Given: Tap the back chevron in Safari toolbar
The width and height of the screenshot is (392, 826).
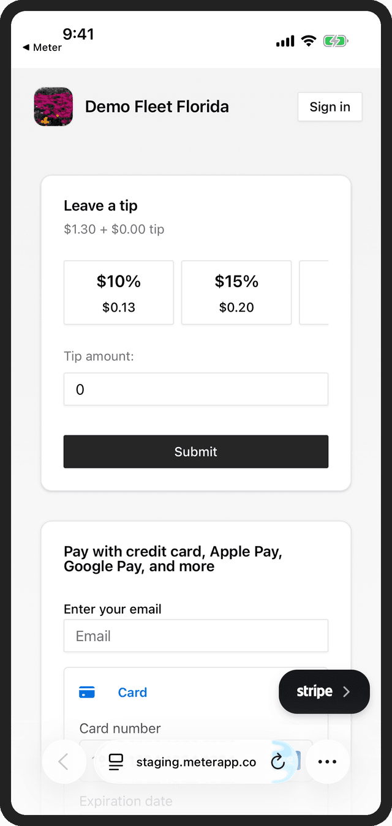Looking at the screenshot, I should (64, 762).
